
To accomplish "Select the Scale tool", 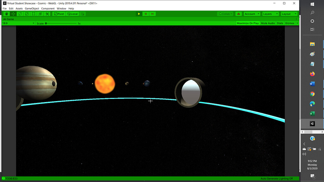I will (x=27, y=14).
